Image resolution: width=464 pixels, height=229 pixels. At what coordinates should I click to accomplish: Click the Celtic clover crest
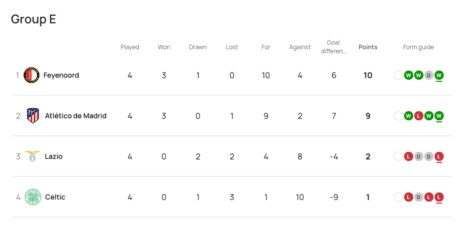click(33, 197)
